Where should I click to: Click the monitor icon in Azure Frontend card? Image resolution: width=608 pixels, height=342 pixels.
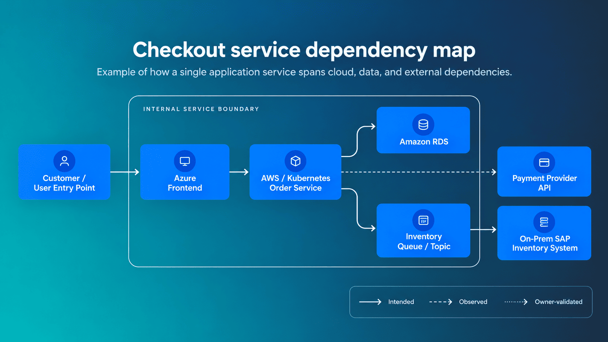click(185, 161)
